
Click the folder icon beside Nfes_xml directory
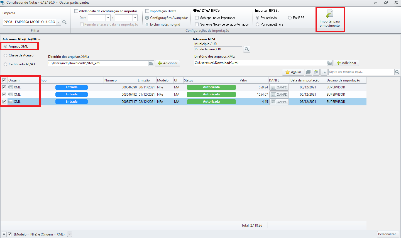pyautogui.click(x=151, y=63)
